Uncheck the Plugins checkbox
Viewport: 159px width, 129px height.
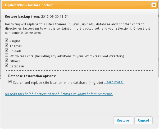coord(7,40)
